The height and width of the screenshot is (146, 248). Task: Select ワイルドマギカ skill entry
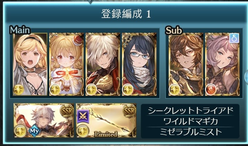coord(190,121)
